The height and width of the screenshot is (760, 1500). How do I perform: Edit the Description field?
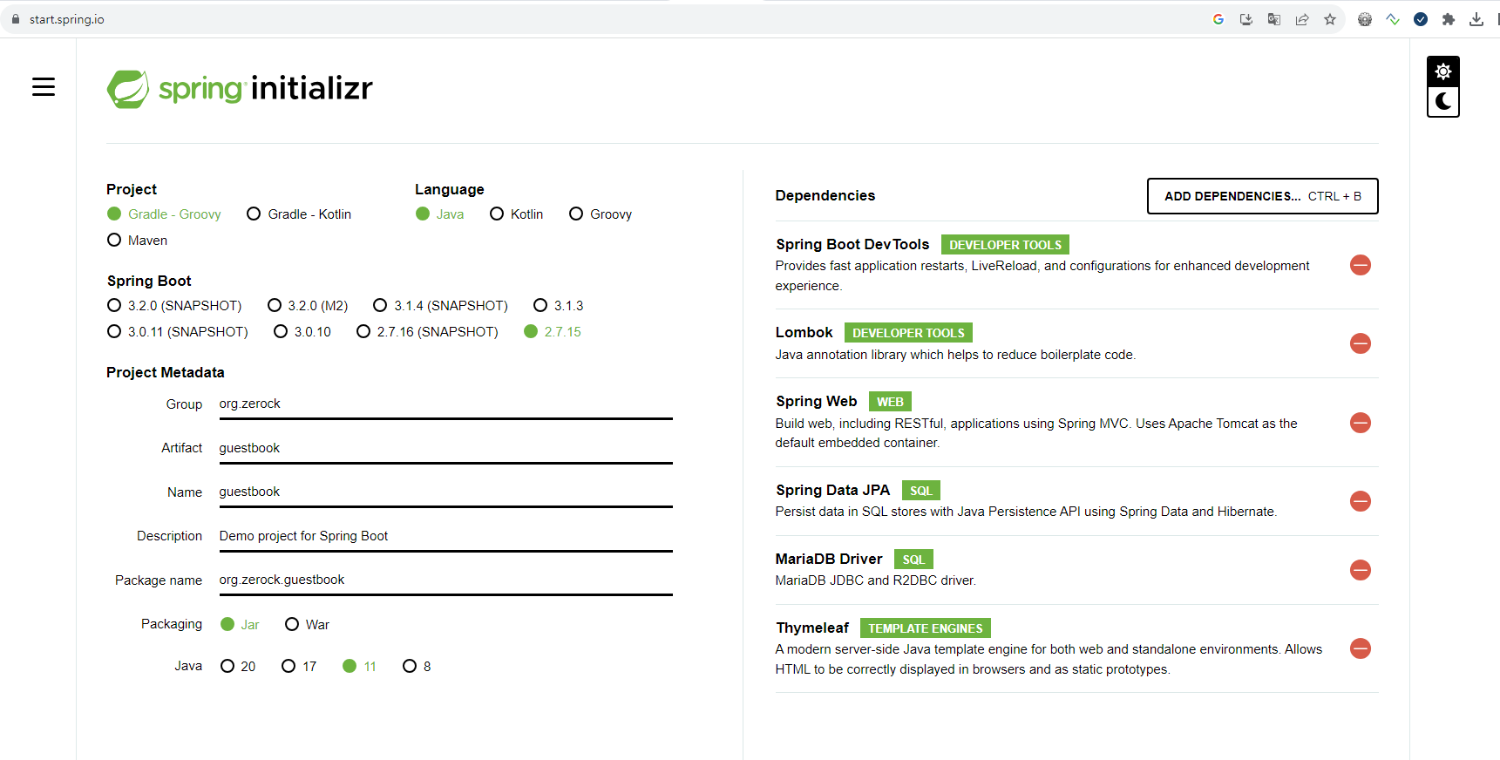(x=445, y=536)
